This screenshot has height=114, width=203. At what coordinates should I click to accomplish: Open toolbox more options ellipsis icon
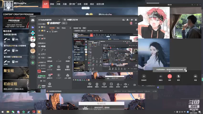[x=69, y=58]
